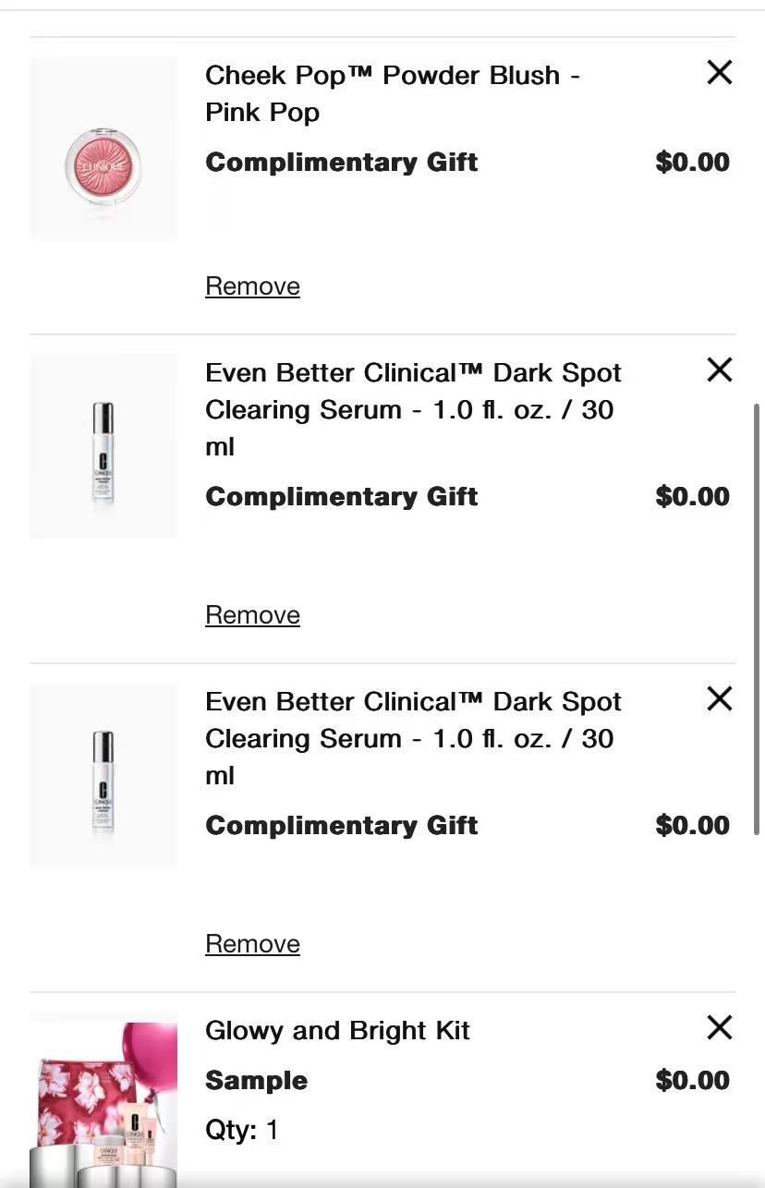This screenshot has width=765, height=1188.
Task: Open the second Even Better Clinical serum title
Action: (413, 738)
